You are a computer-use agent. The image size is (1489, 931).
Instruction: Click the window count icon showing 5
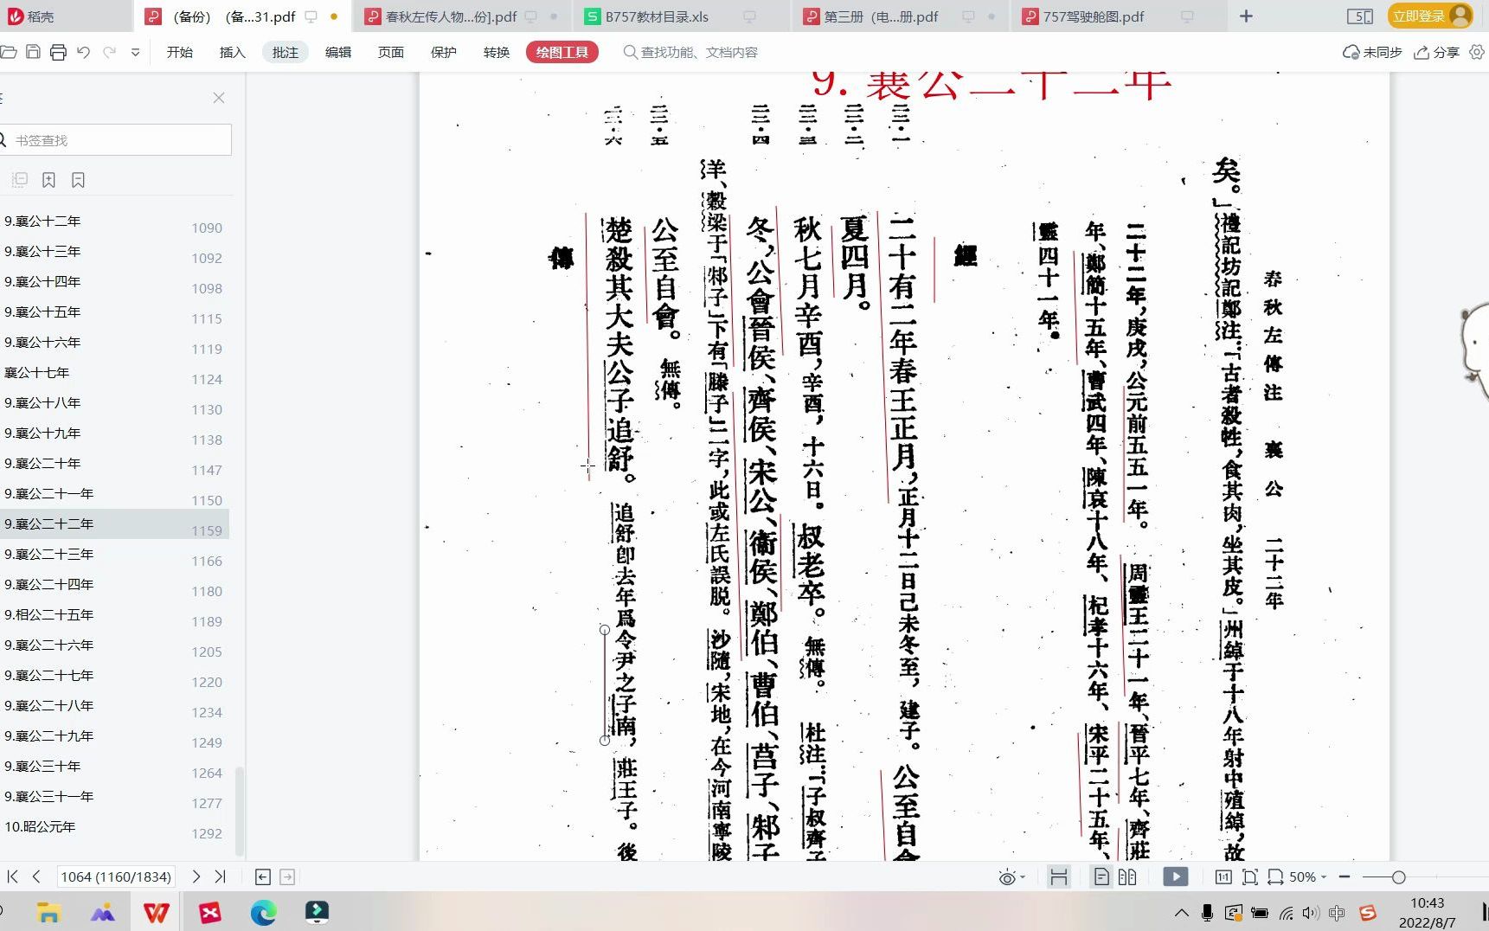1360,16
